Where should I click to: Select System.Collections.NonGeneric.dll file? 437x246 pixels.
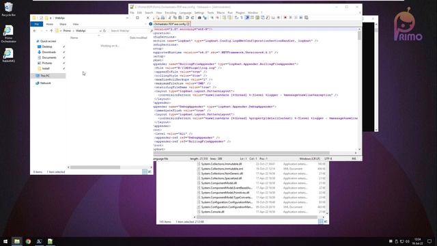pyautogui.click(x=222, y=174)
